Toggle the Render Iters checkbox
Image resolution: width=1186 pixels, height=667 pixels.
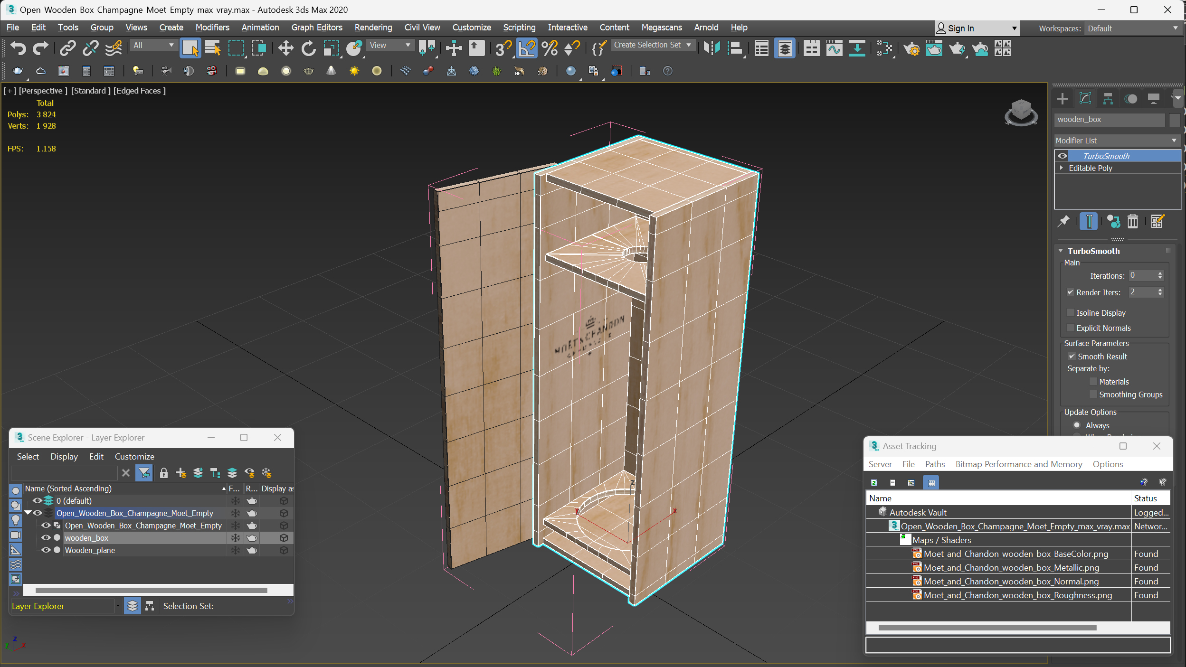coord(1071,292)
